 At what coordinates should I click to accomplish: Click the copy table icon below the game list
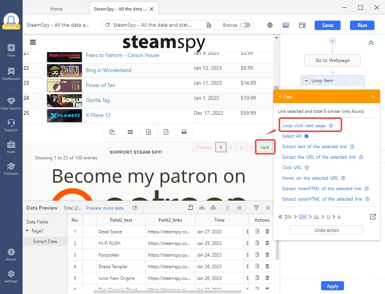coord(112,132)
